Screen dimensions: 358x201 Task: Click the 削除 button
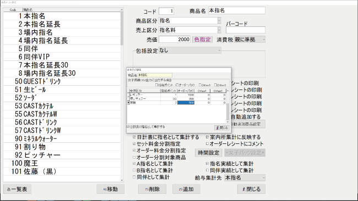(x=152, y=189)
